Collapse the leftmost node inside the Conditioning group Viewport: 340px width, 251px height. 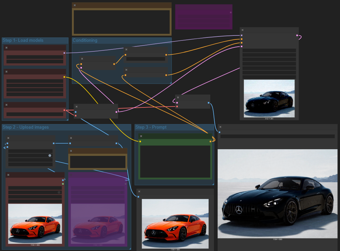(82, 59)
